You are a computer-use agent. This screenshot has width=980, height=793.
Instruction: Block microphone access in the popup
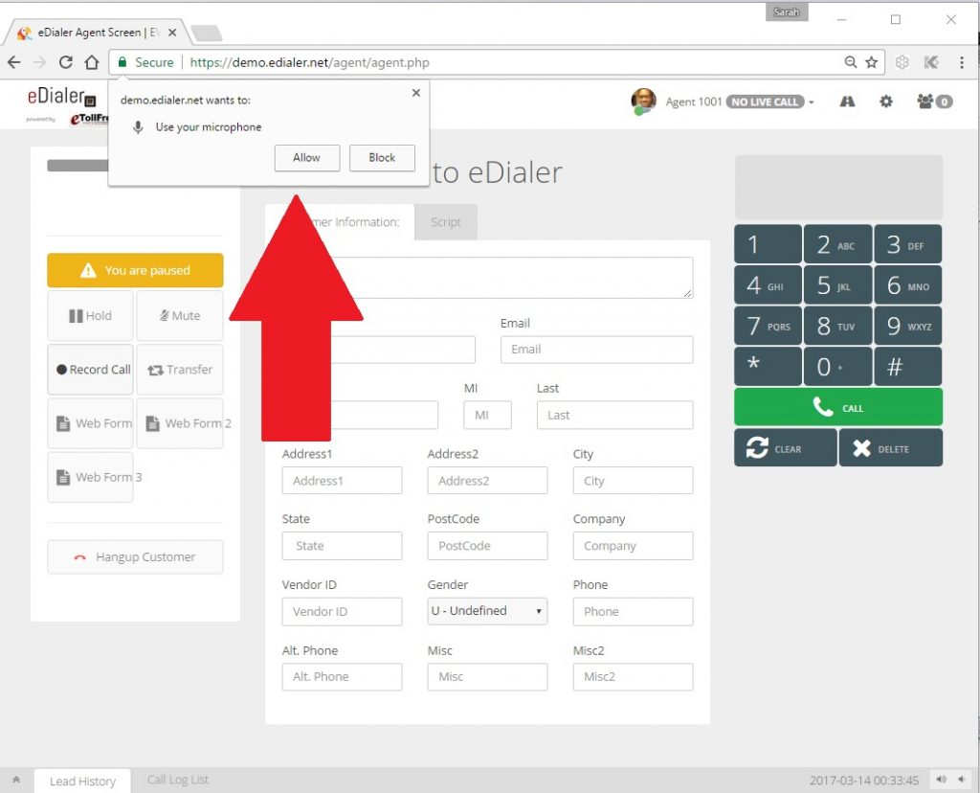pos(382,158)
